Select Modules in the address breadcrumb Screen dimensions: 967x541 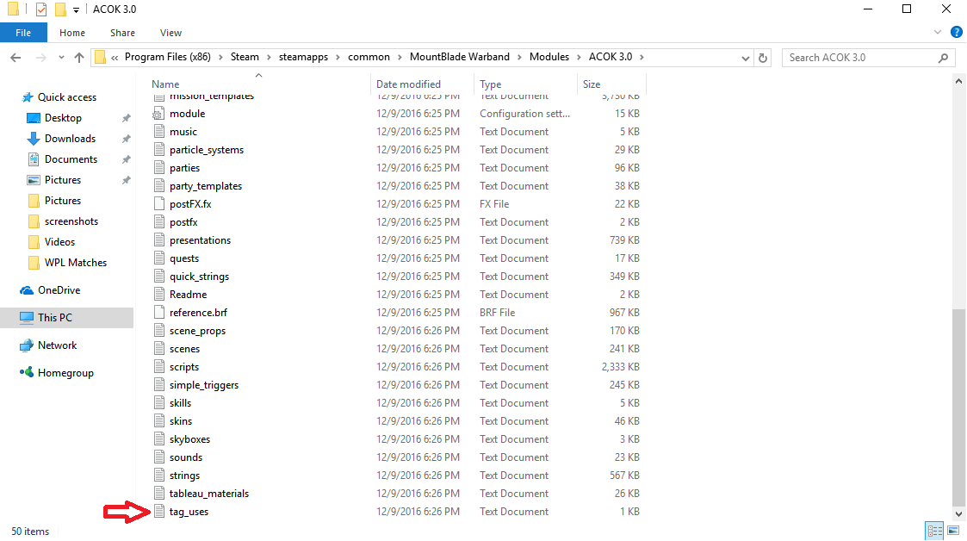point(549,57)
